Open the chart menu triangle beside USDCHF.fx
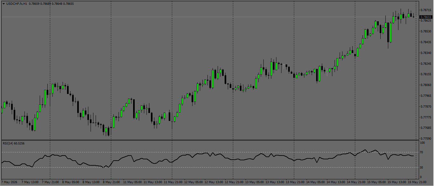The height and width of the screenshot is (186, 434). tap(3, 4)
